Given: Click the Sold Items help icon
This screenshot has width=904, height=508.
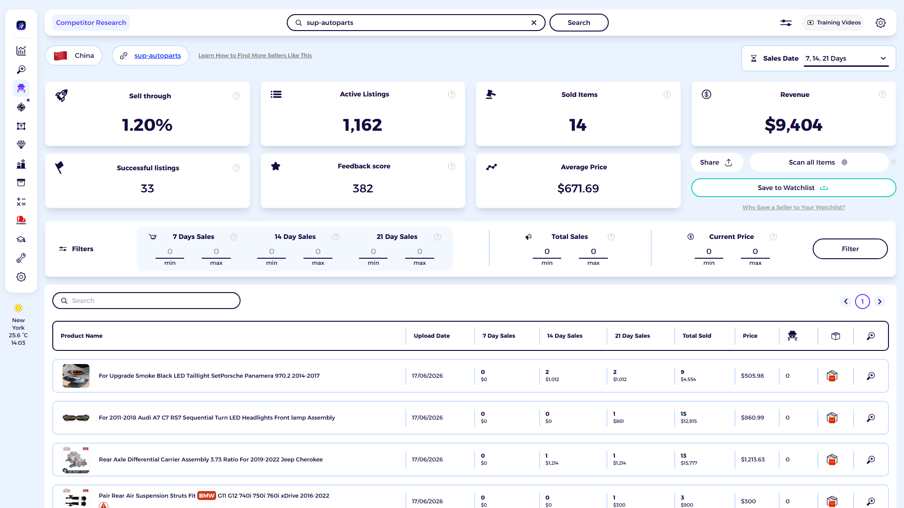Looking at the screenshot, I should pos(667,95).
